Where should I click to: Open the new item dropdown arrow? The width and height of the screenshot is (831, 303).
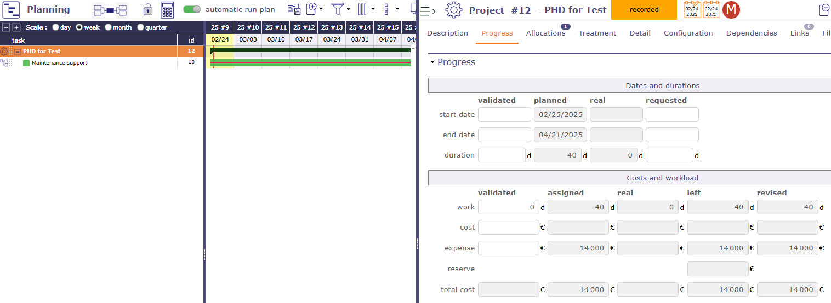click(x=321, y=9)
